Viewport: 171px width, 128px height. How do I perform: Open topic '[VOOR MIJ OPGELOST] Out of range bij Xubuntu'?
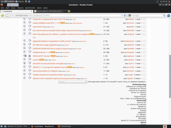pos(50,49)
